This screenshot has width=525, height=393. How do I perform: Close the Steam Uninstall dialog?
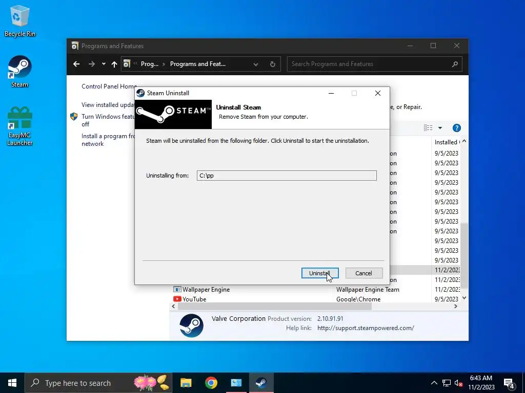(378, 93)
